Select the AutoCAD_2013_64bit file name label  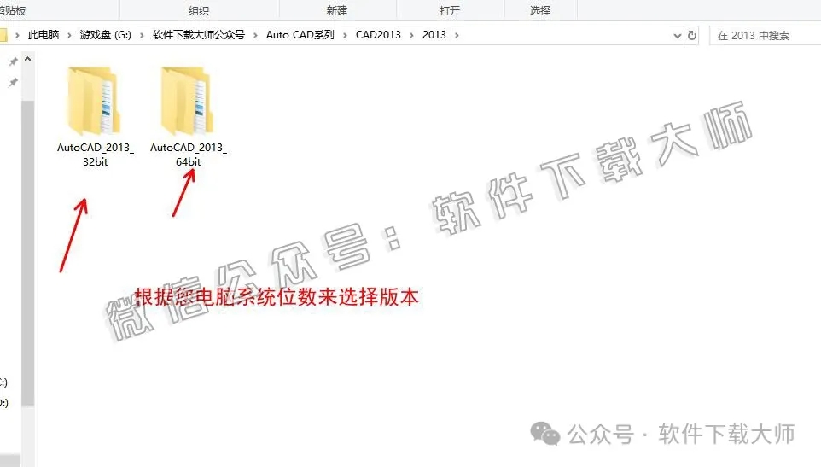[189, 155]
